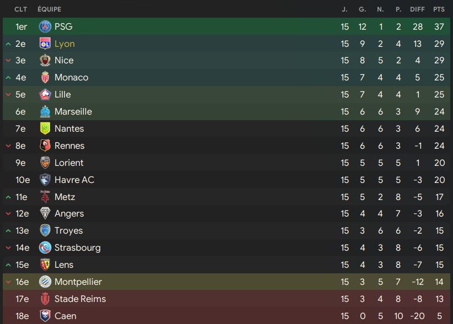The image size is (453, 324).
Task: Open the Nice team name link
Action: [64, 61]
